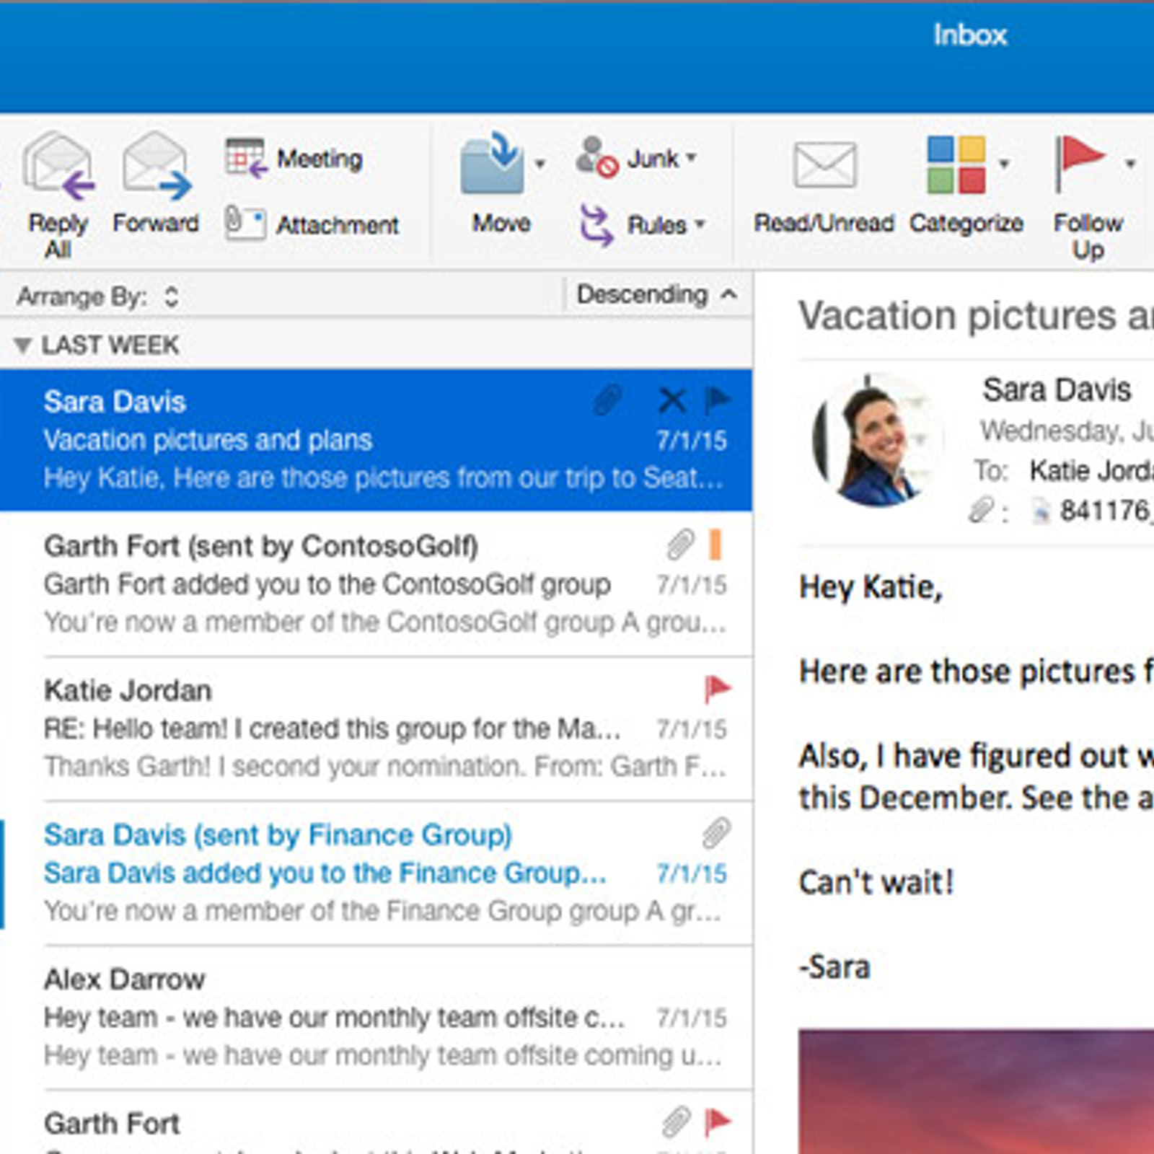
Task: Collapse the LAST WEEK group
Action: [x=22, y=345]
